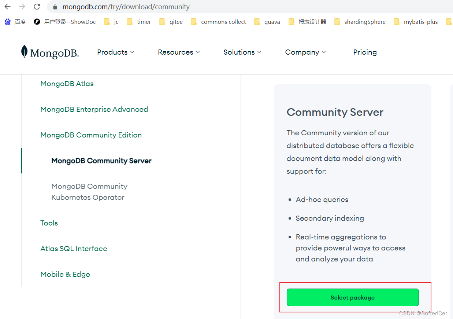Open the Tools sidebar link
The height and width of the screenshot is (319, 453).
pos(49,223)
